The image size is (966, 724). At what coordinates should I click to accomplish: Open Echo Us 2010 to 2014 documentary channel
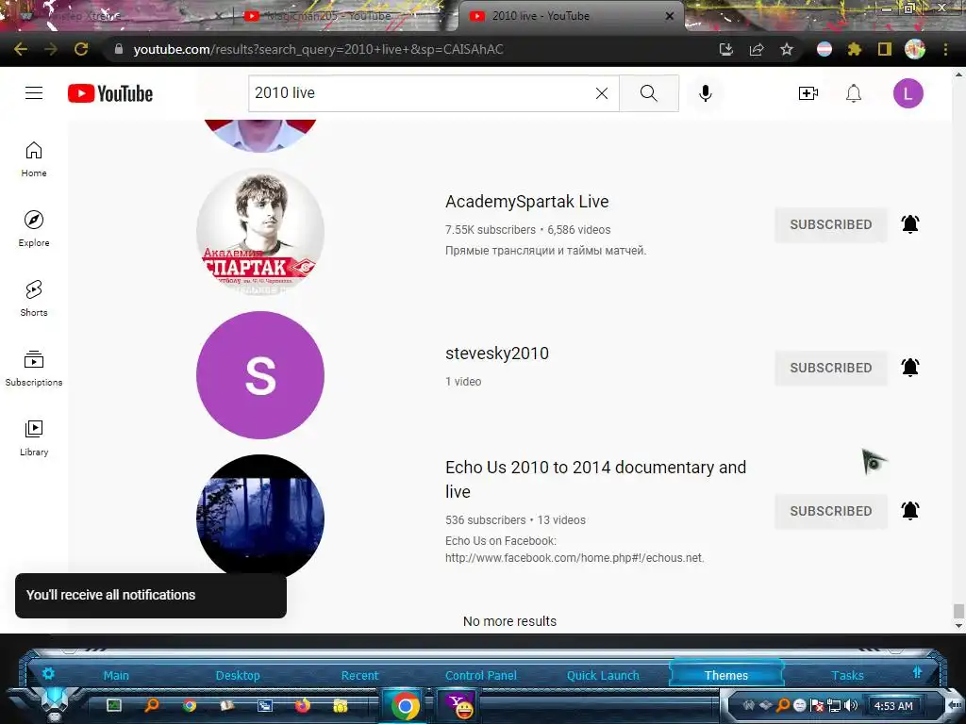[596, 479]
